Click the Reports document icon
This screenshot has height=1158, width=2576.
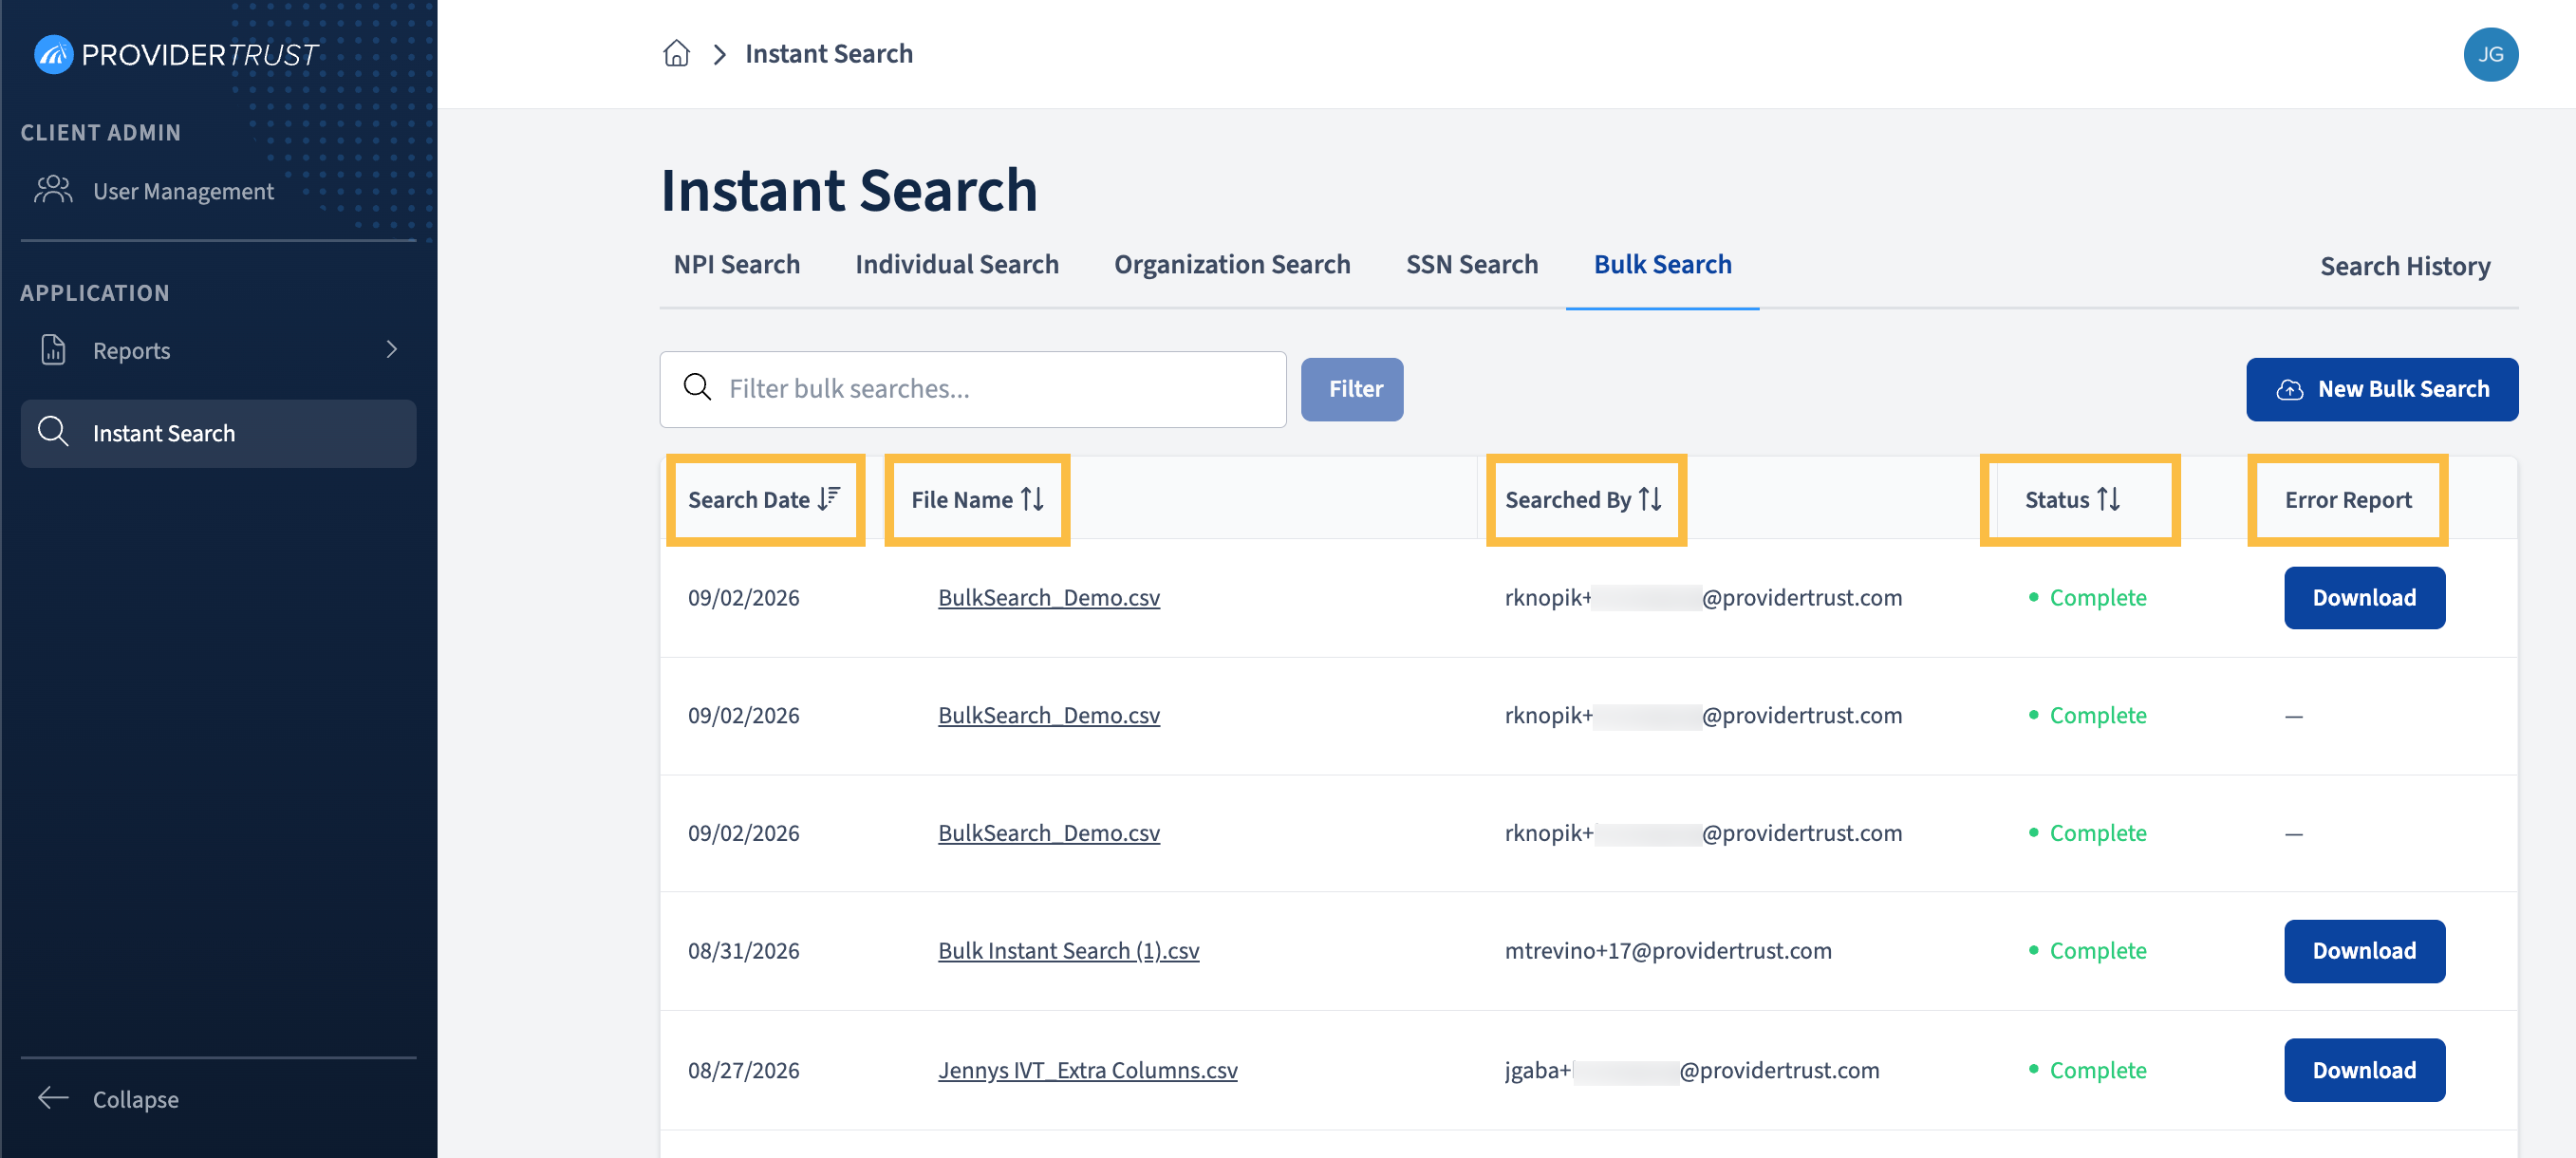(53, 350)
